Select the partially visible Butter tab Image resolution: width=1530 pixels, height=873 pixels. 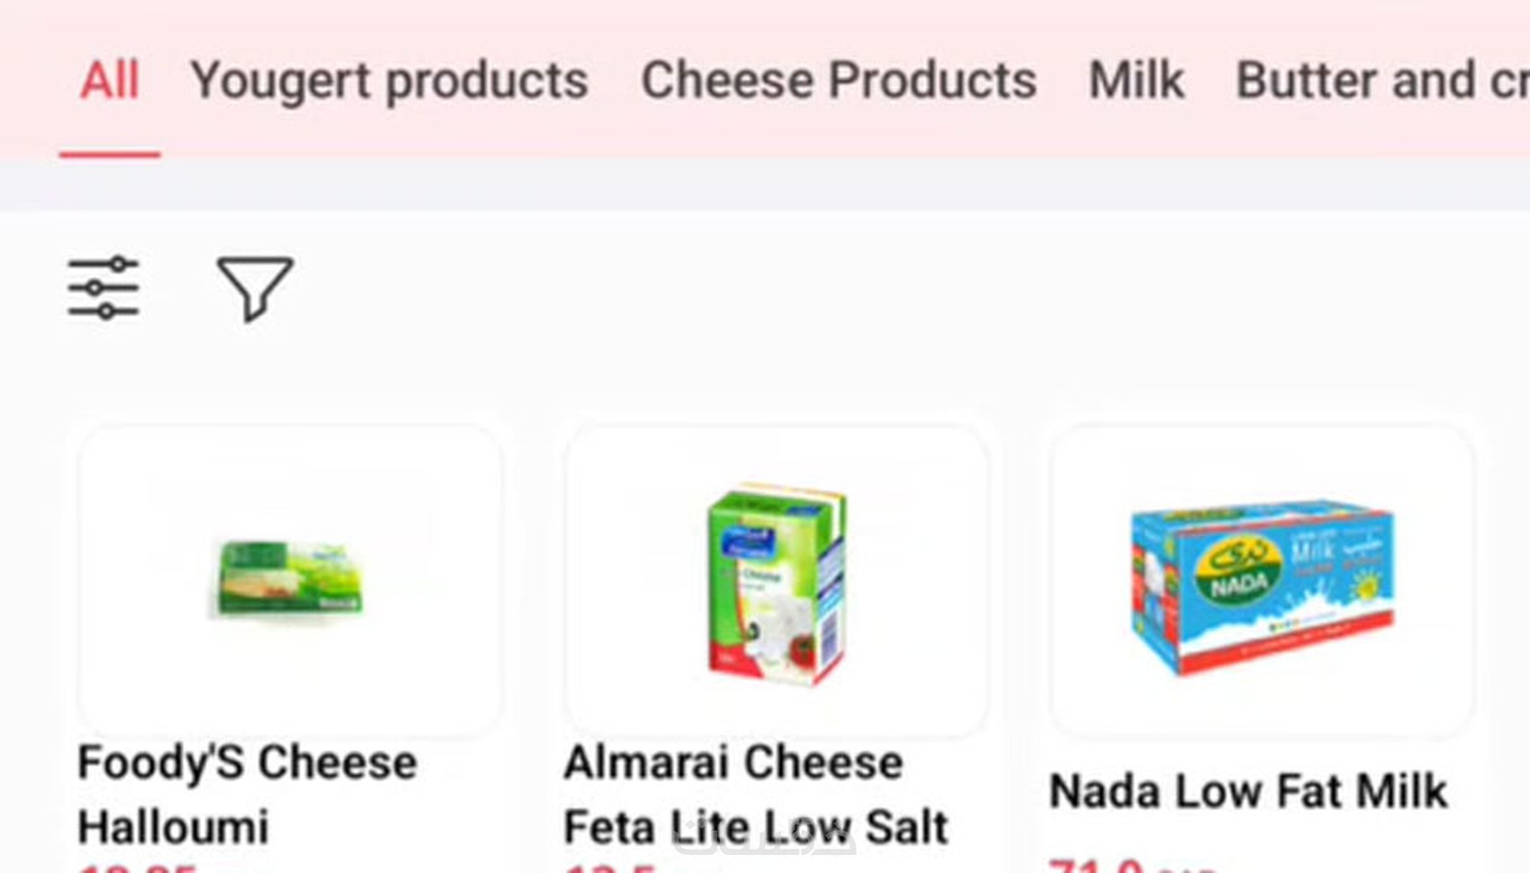point(1381,81)
